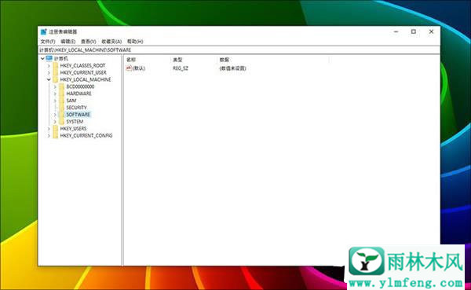471x290 pixels.
Task: Click the SYSTEM folder icon
Action: pyautogui.click(x=62, y=122)
